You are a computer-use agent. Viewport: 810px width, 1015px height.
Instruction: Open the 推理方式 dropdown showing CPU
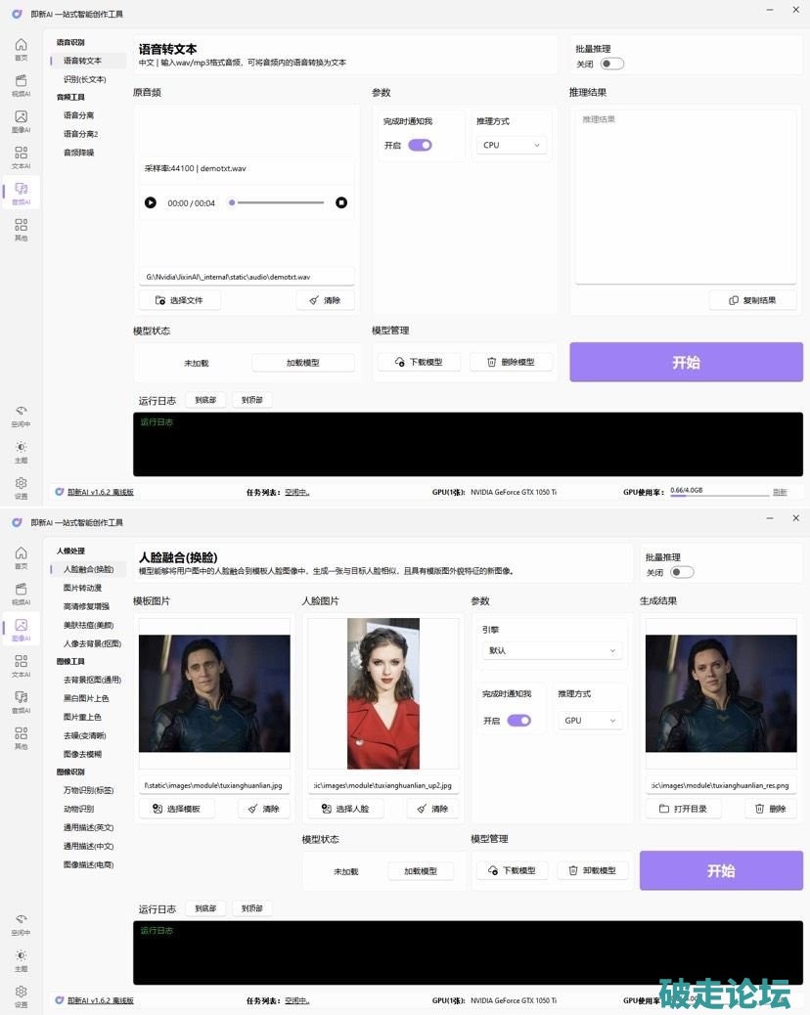[x=512, y=145]
